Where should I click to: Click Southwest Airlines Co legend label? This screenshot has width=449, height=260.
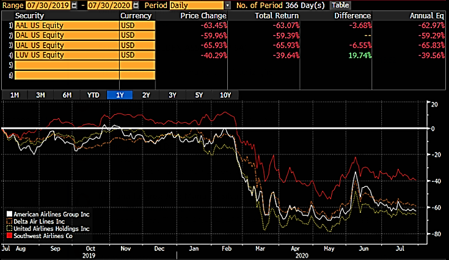point(43,236)
